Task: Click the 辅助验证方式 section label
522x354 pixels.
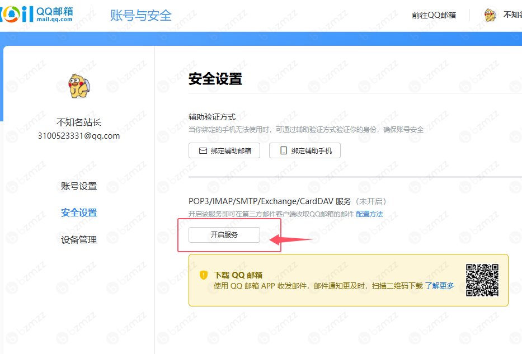Action: [212, 117]
